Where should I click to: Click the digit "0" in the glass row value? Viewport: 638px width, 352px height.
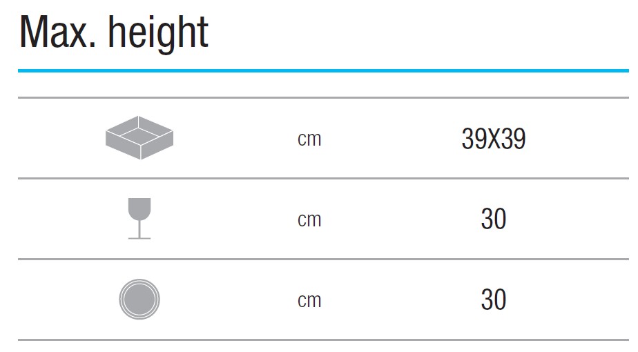pos(500,219)
